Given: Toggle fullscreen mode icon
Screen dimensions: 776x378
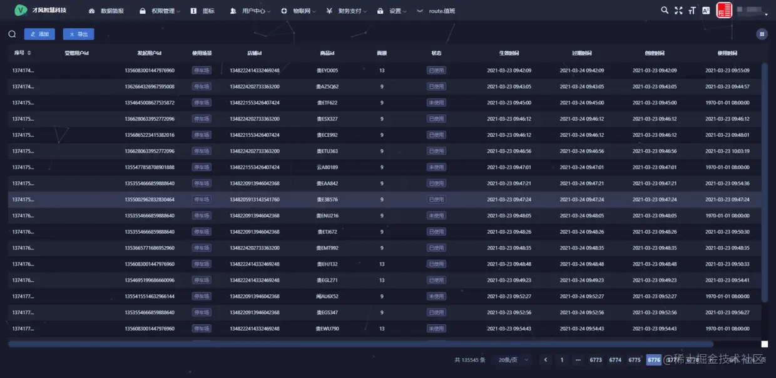Looking at the screenshot, I should [x=678, y=10].
